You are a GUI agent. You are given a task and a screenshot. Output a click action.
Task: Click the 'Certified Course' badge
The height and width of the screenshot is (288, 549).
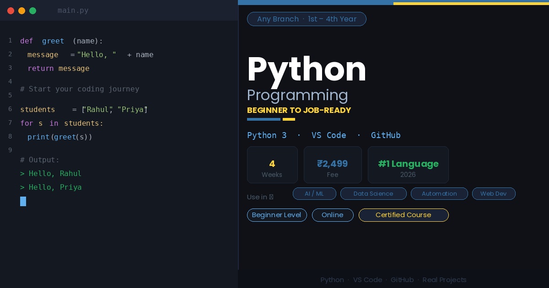[x=404, y=215]
